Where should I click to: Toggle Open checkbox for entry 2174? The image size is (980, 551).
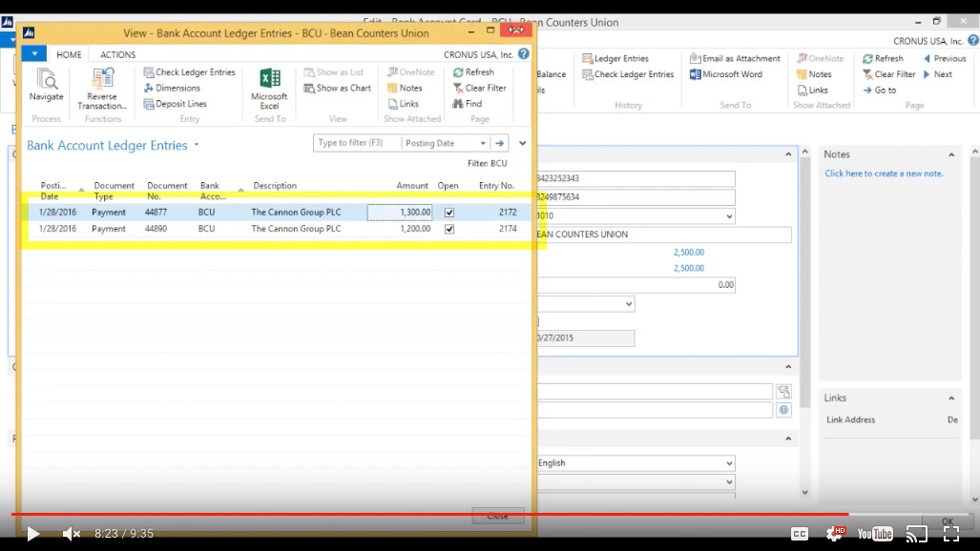tap(449, 229)
